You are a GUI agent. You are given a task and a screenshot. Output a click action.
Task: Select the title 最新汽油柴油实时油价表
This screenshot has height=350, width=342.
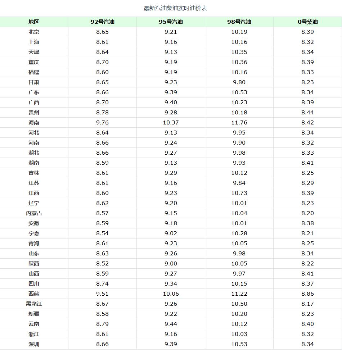point(175,8)
